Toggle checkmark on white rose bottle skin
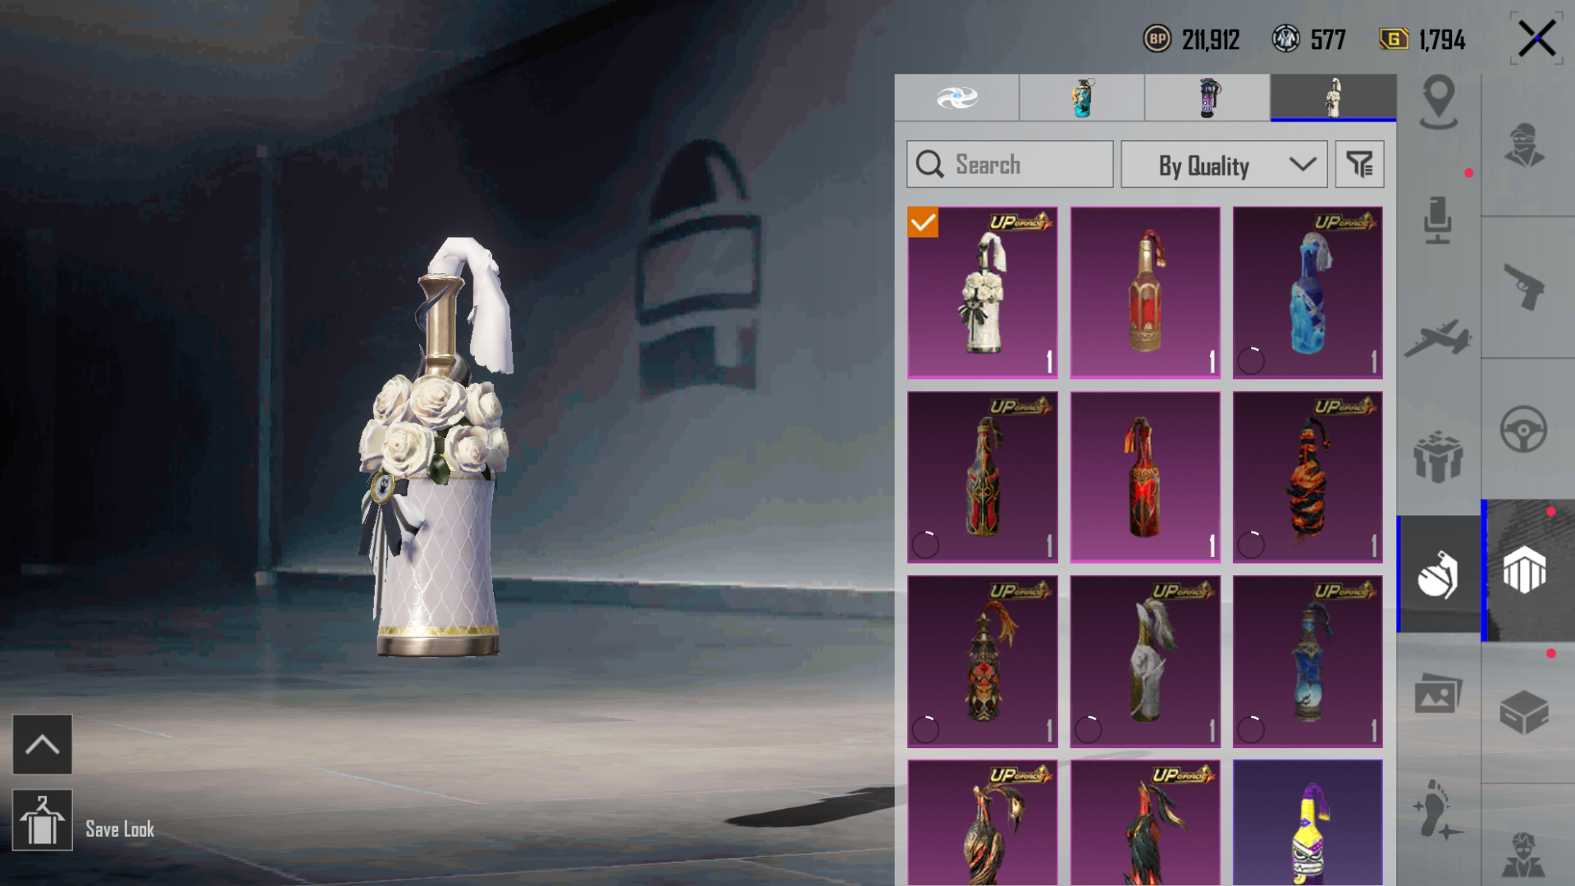This screenshot has height=886, width=1575. coord(923,222)
